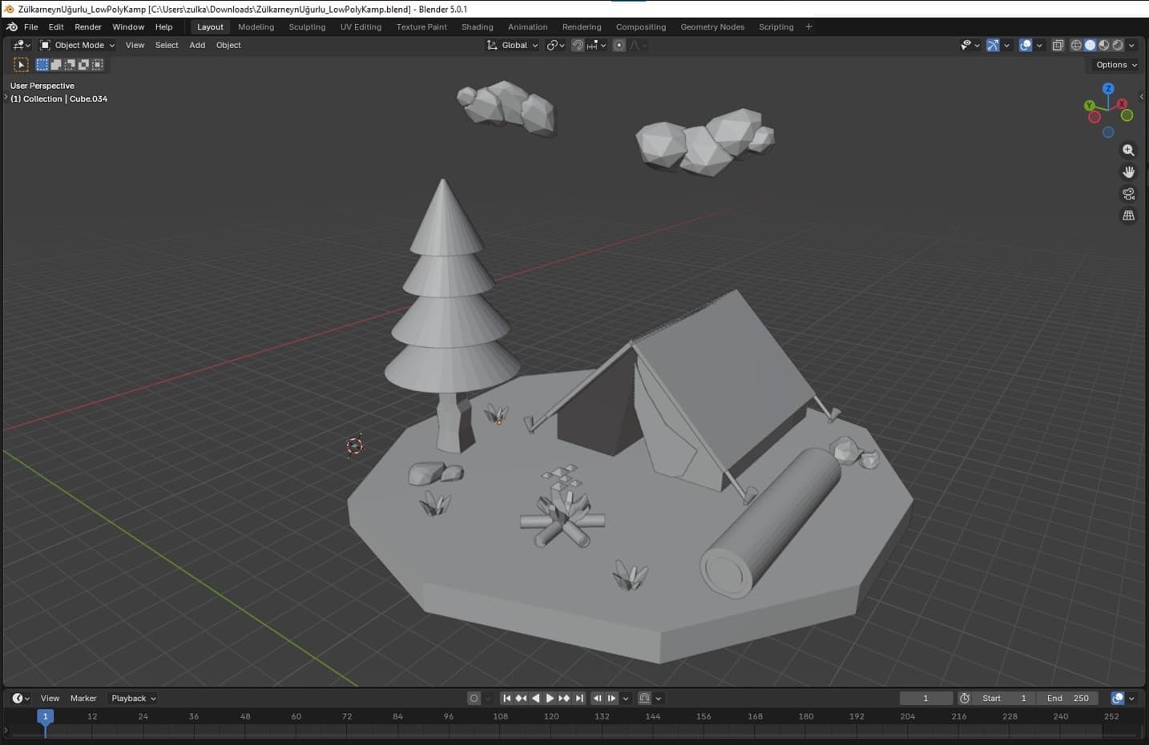Click the Blender logo menu icon
Image resolution: width=1149 pixels, height=745 pixels.
coord(12,26)
